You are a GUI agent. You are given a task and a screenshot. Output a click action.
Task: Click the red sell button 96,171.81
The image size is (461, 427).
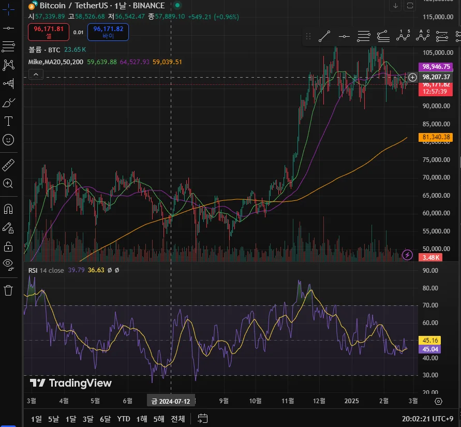49,32
